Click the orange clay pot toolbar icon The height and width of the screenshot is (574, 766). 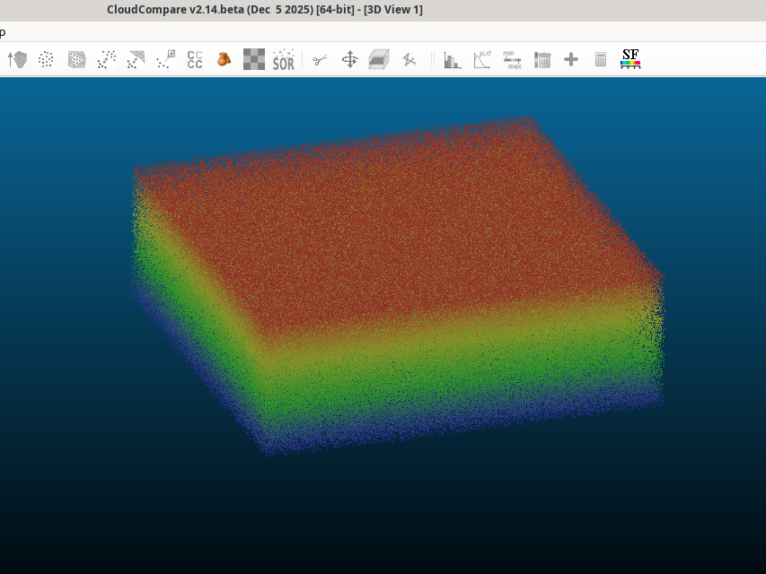(x=223, y=59)
